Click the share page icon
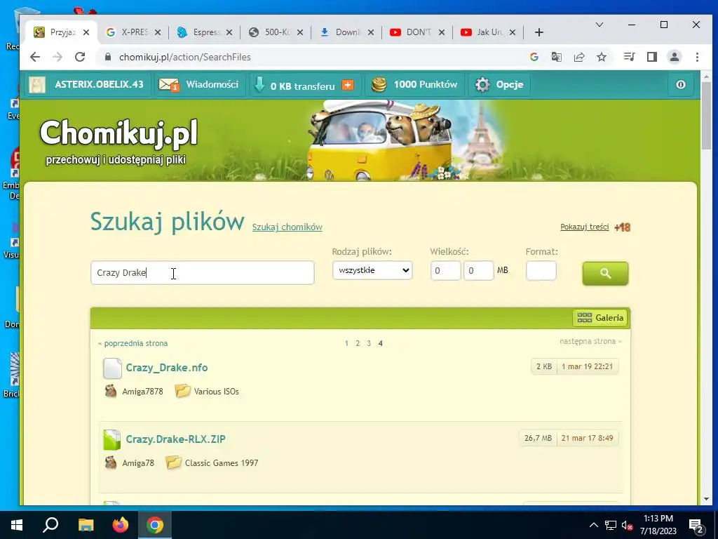 coord(578,57)
